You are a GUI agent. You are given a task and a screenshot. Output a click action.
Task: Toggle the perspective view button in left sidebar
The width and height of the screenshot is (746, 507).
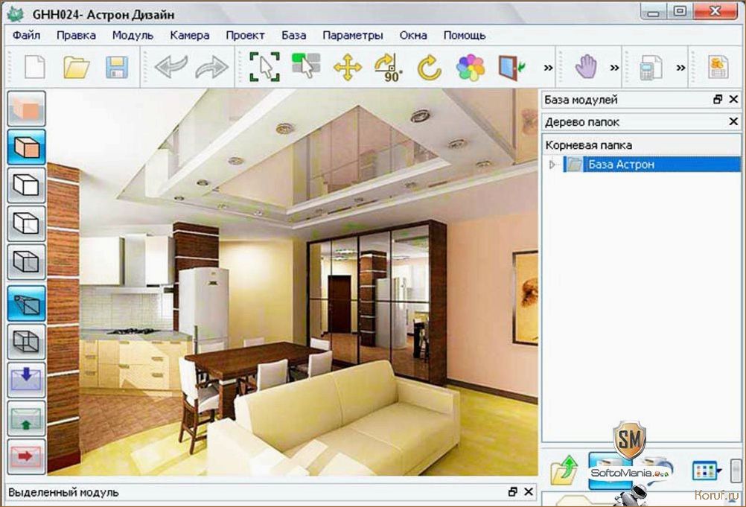(x=27, y=302)
